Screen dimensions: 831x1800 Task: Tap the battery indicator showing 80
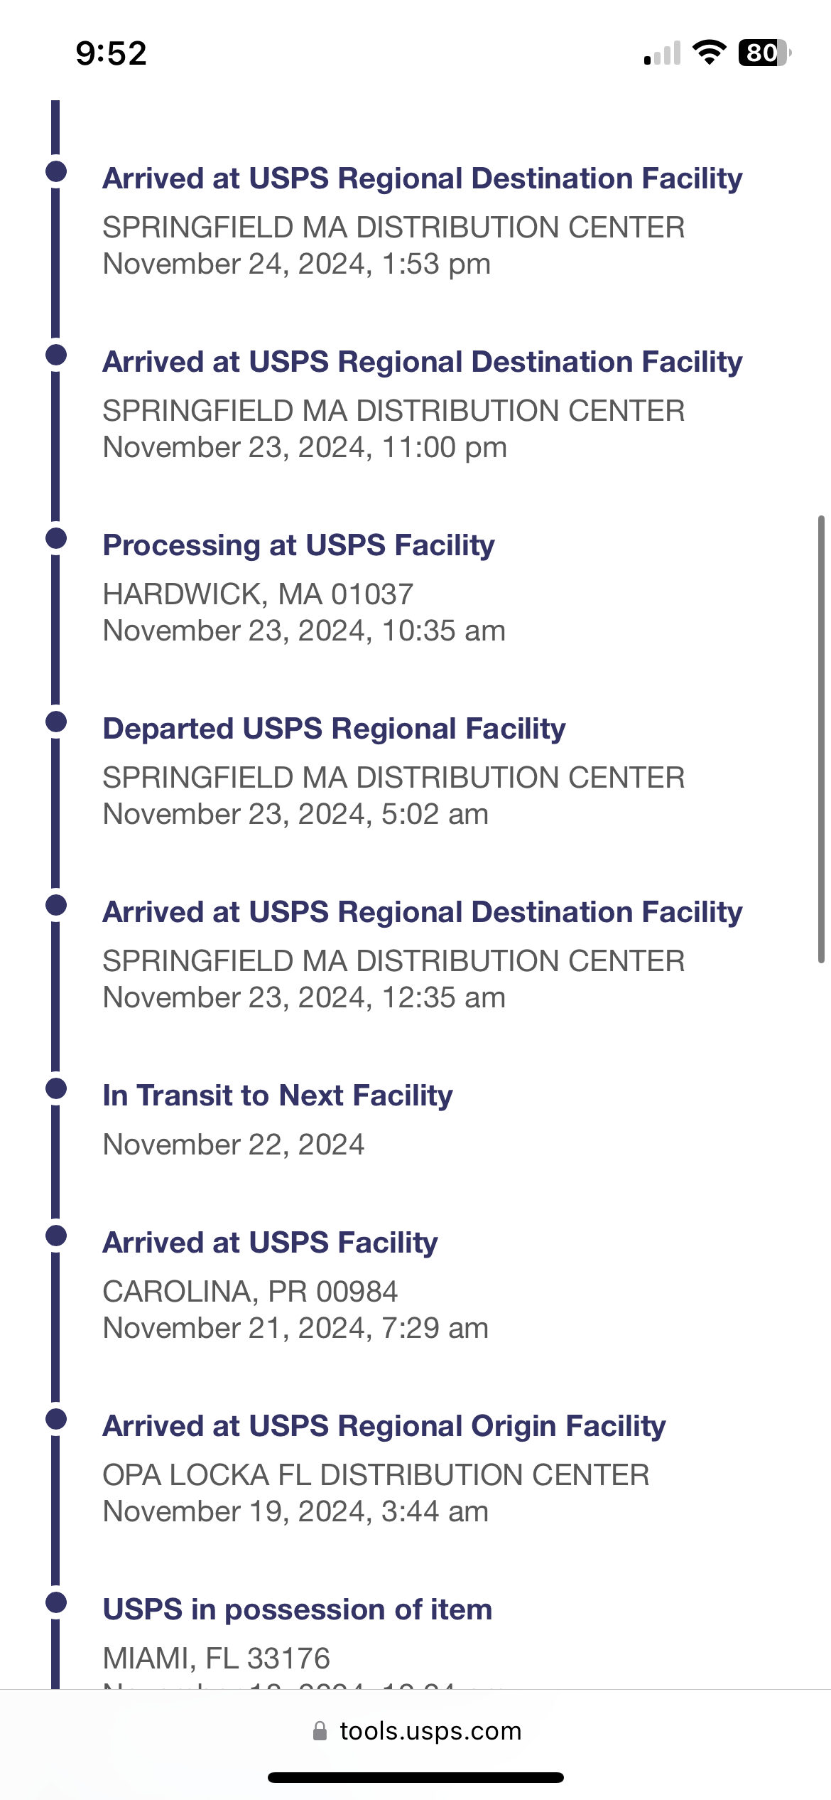(765, 53)
